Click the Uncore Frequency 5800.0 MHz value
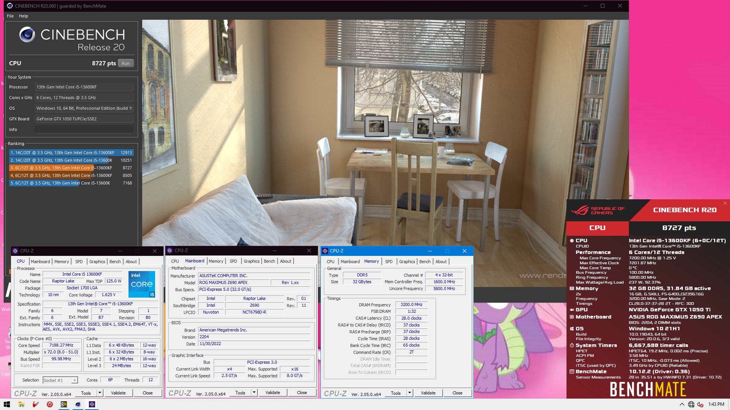Image resolution: width=730 pixels, height=410 pixels. coord(444,289)
